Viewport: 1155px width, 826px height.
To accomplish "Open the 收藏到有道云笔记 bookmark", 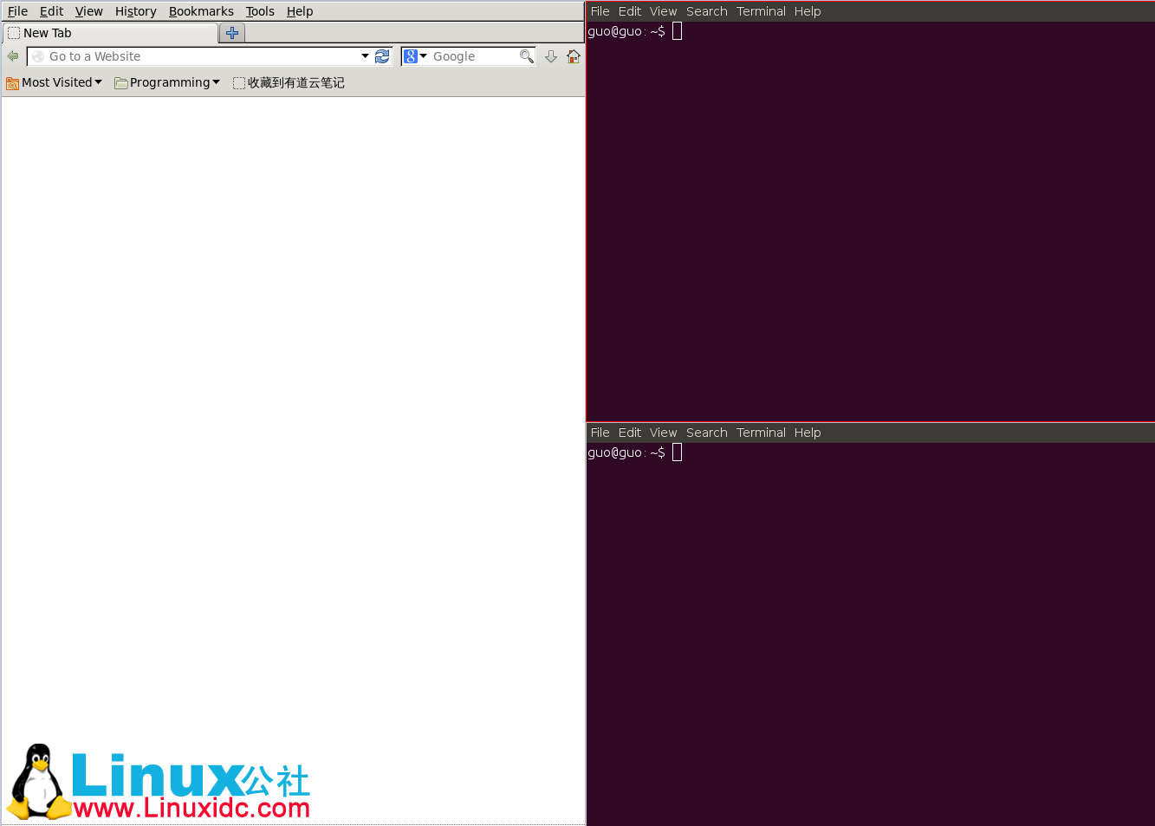I will 289,82.
